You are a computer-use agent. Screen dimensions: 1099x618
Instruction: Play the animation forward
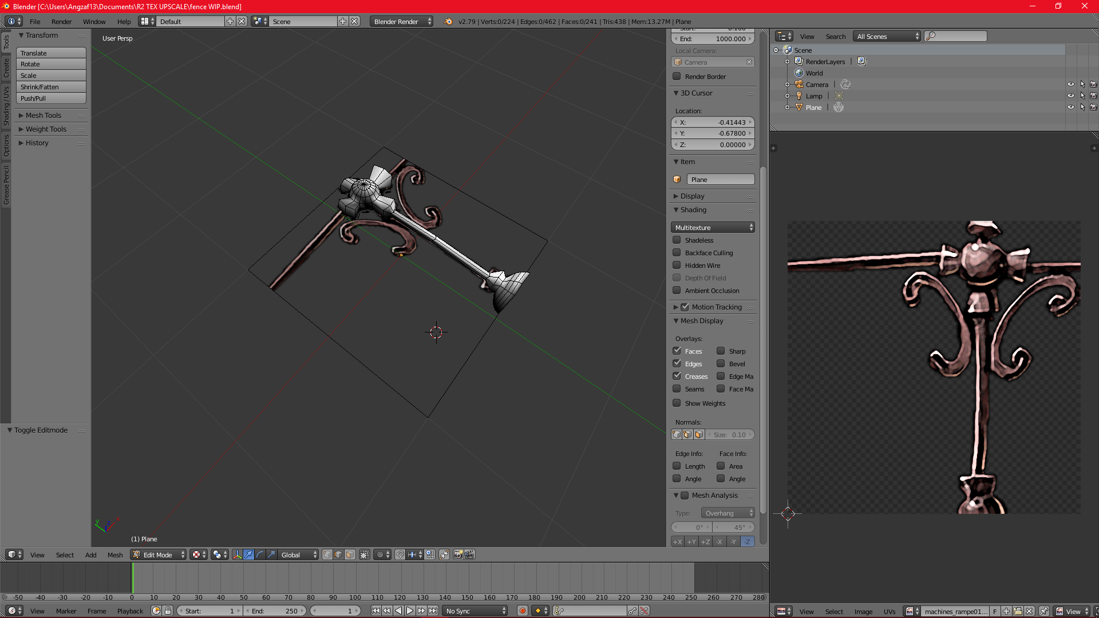410,611
